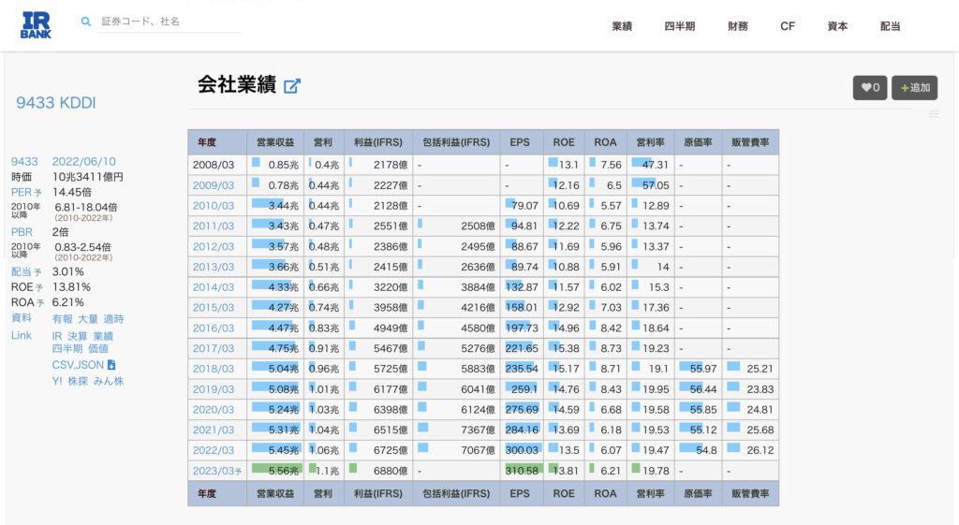Select the 6725億 profit cell for 2022/03

(x=378, y=450)
